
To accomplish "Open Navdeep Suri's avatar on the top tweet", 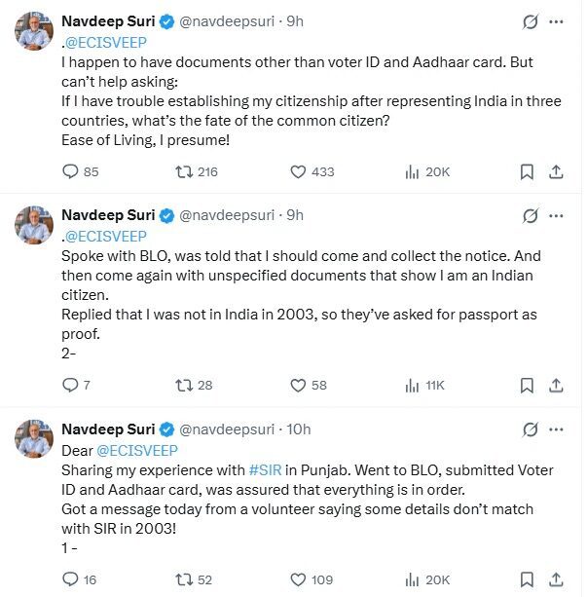I will click(x=34, y=31).
